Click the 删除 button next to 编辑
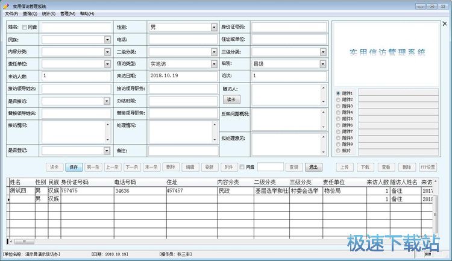The width and height of the screenshot is (452, 261). (x=171, y=167)
